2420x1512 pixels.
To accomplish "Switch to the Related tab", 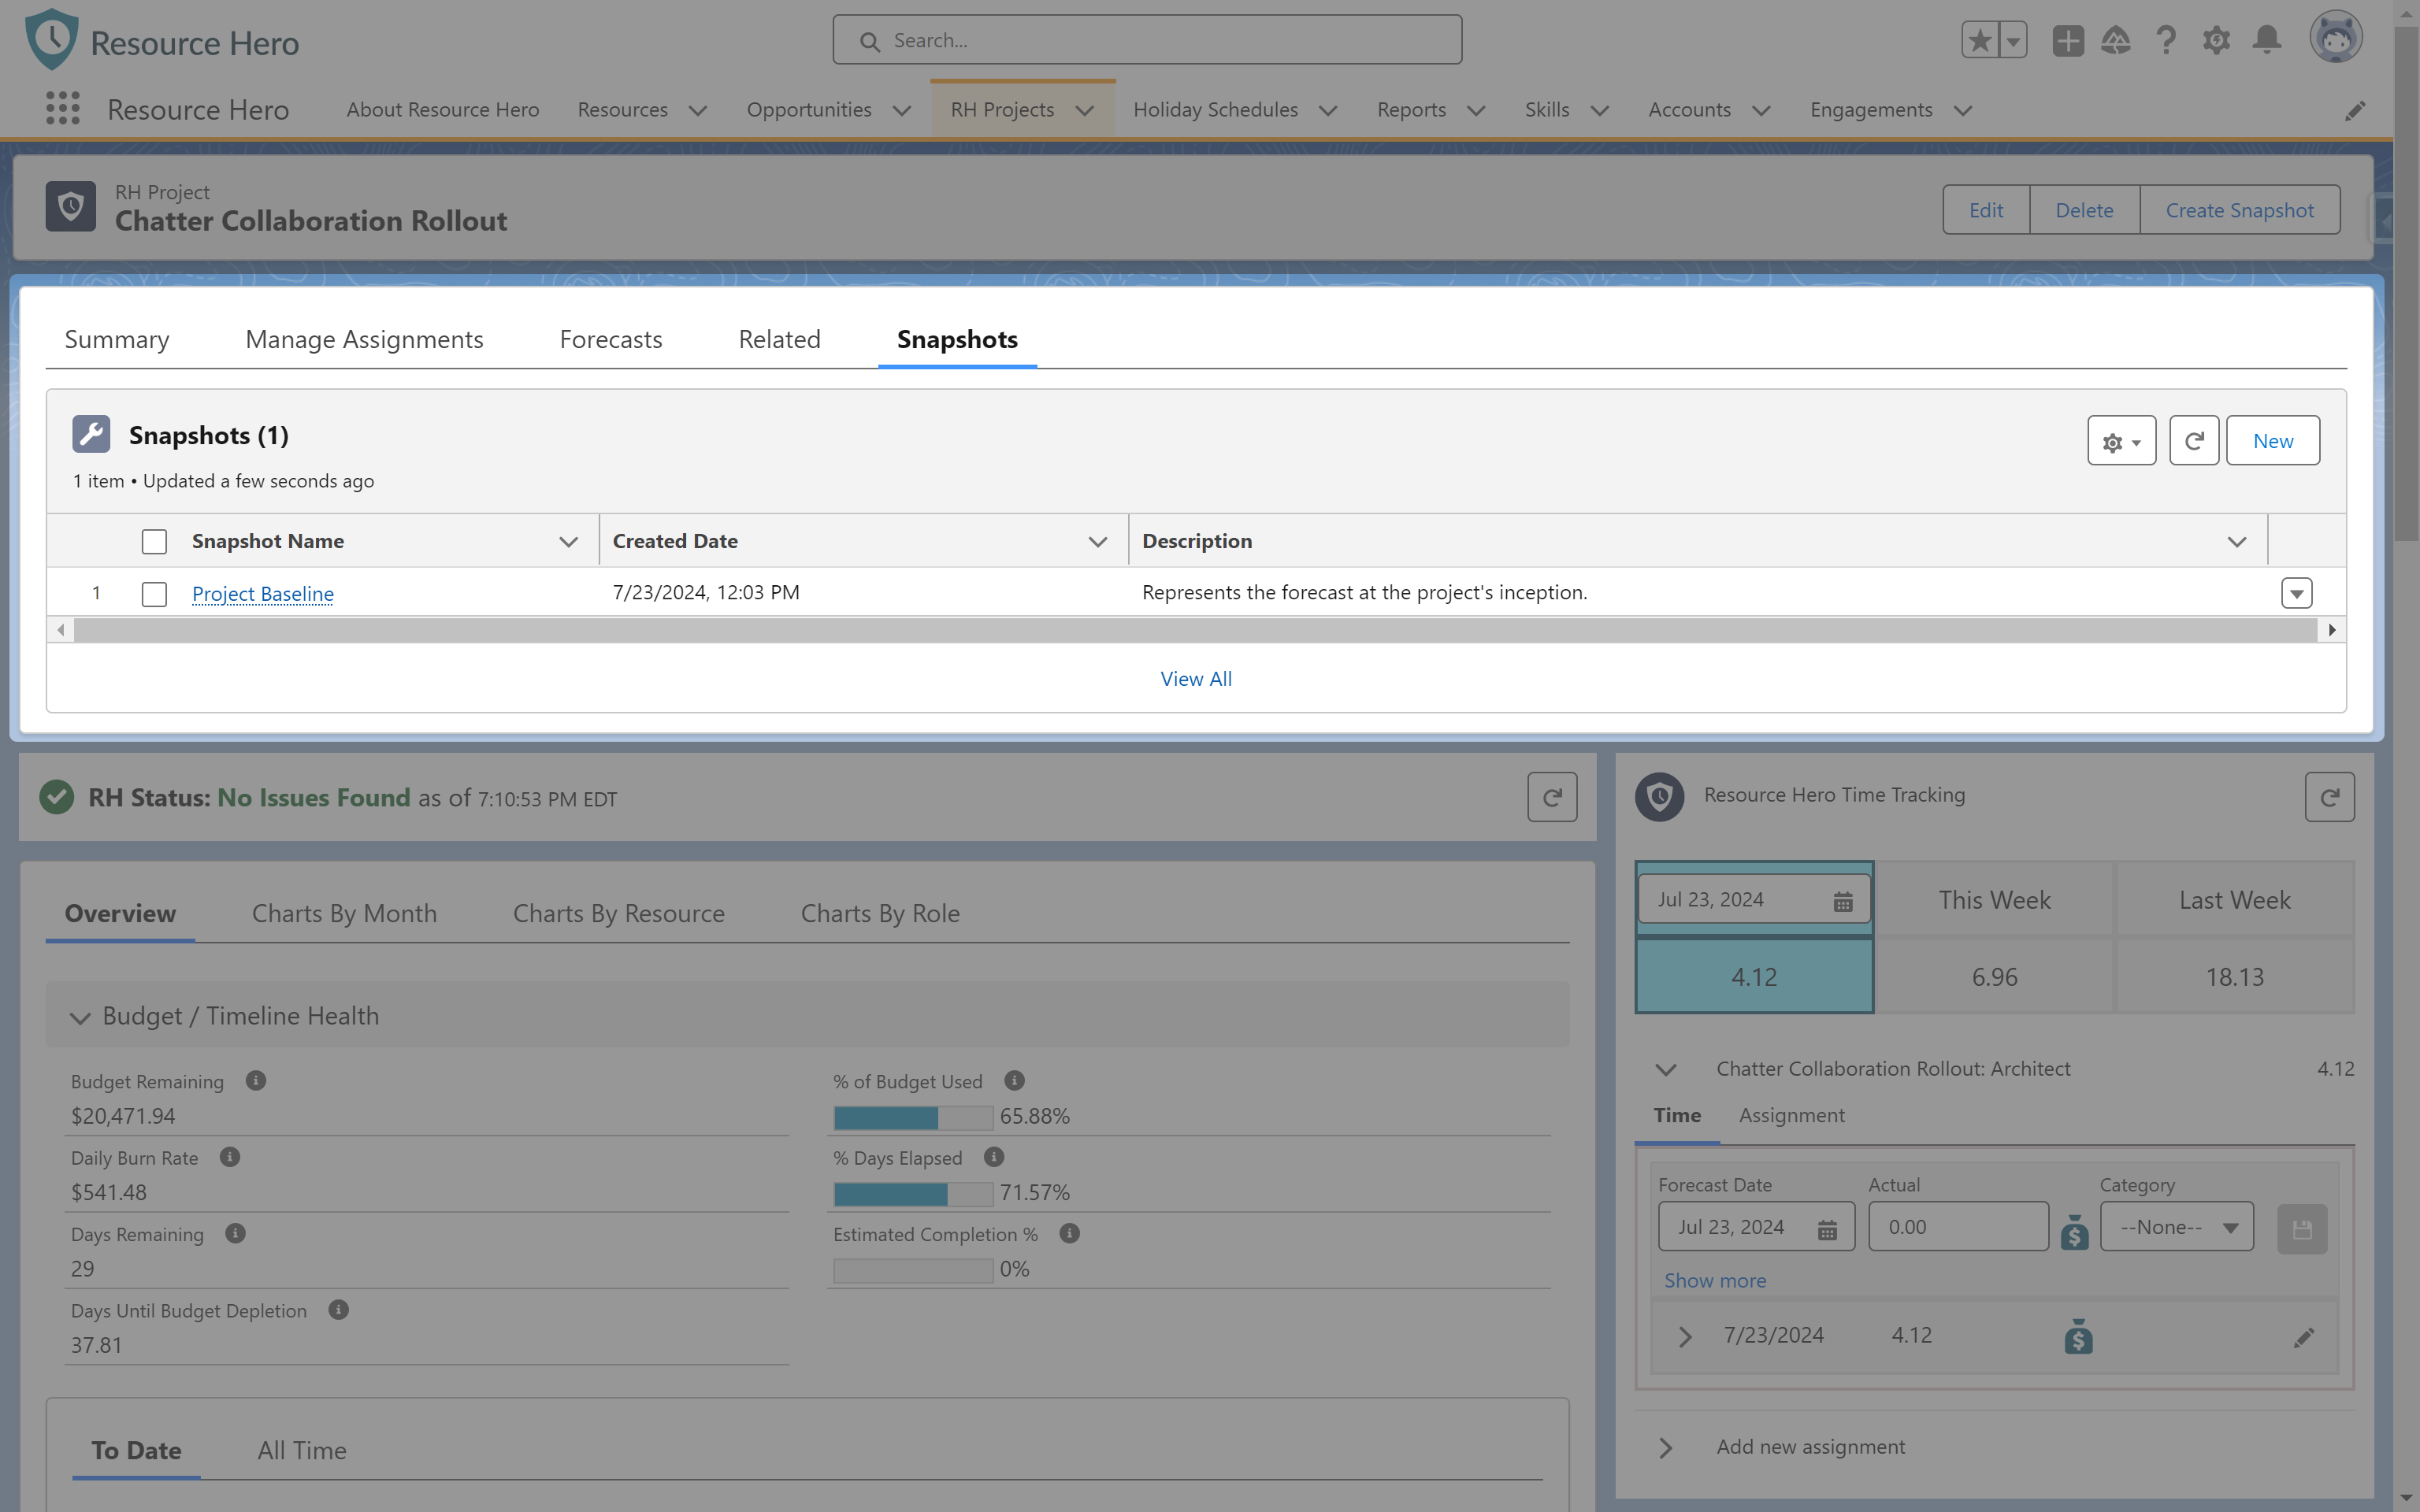I will (779, 339).
